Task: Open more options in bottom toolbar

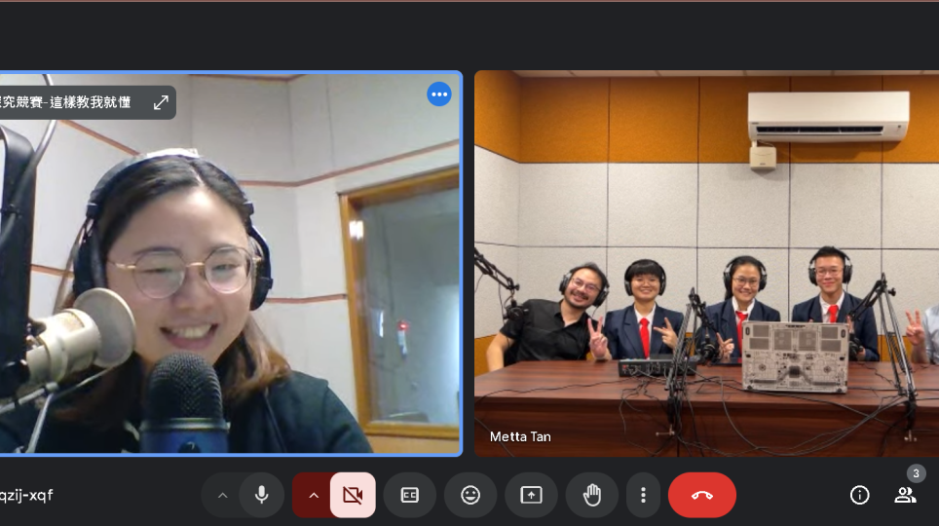Action: tap(643, 495)
